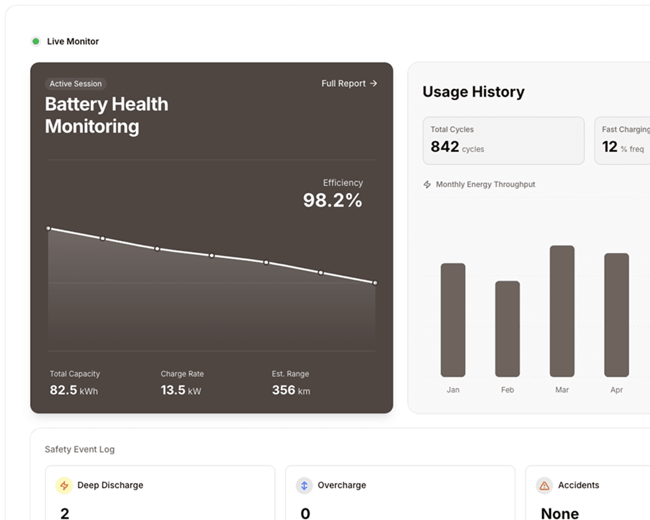The image size is (650, 520).
Task: Click the last data point on the efficiency chart
Action: click(375, 283)
